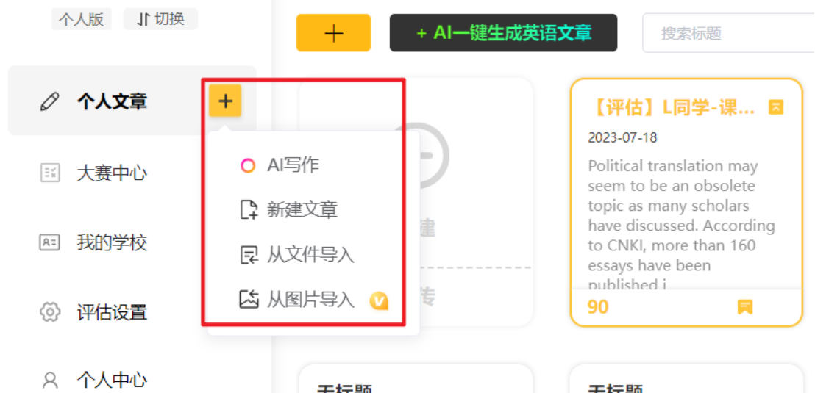Open the 【评估】L同学 essay card title
815x393 pixels.
pos(675,108)
